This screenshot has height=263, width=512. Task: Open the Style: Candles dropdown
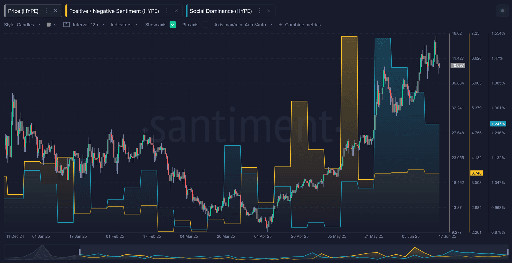point(22,25)
